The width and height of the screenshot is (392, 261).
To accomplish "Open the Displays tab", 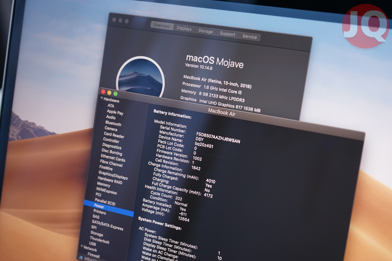I will pyautogui.click(x=184, y=29).
